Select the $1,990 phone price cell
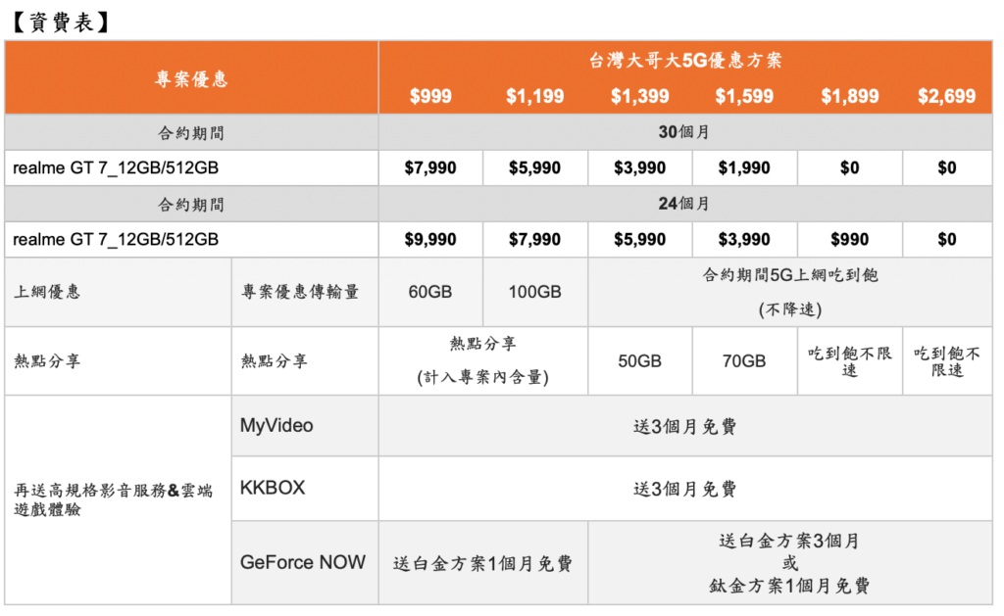Screen dimensions: 1004x616 tap(744, 167)
